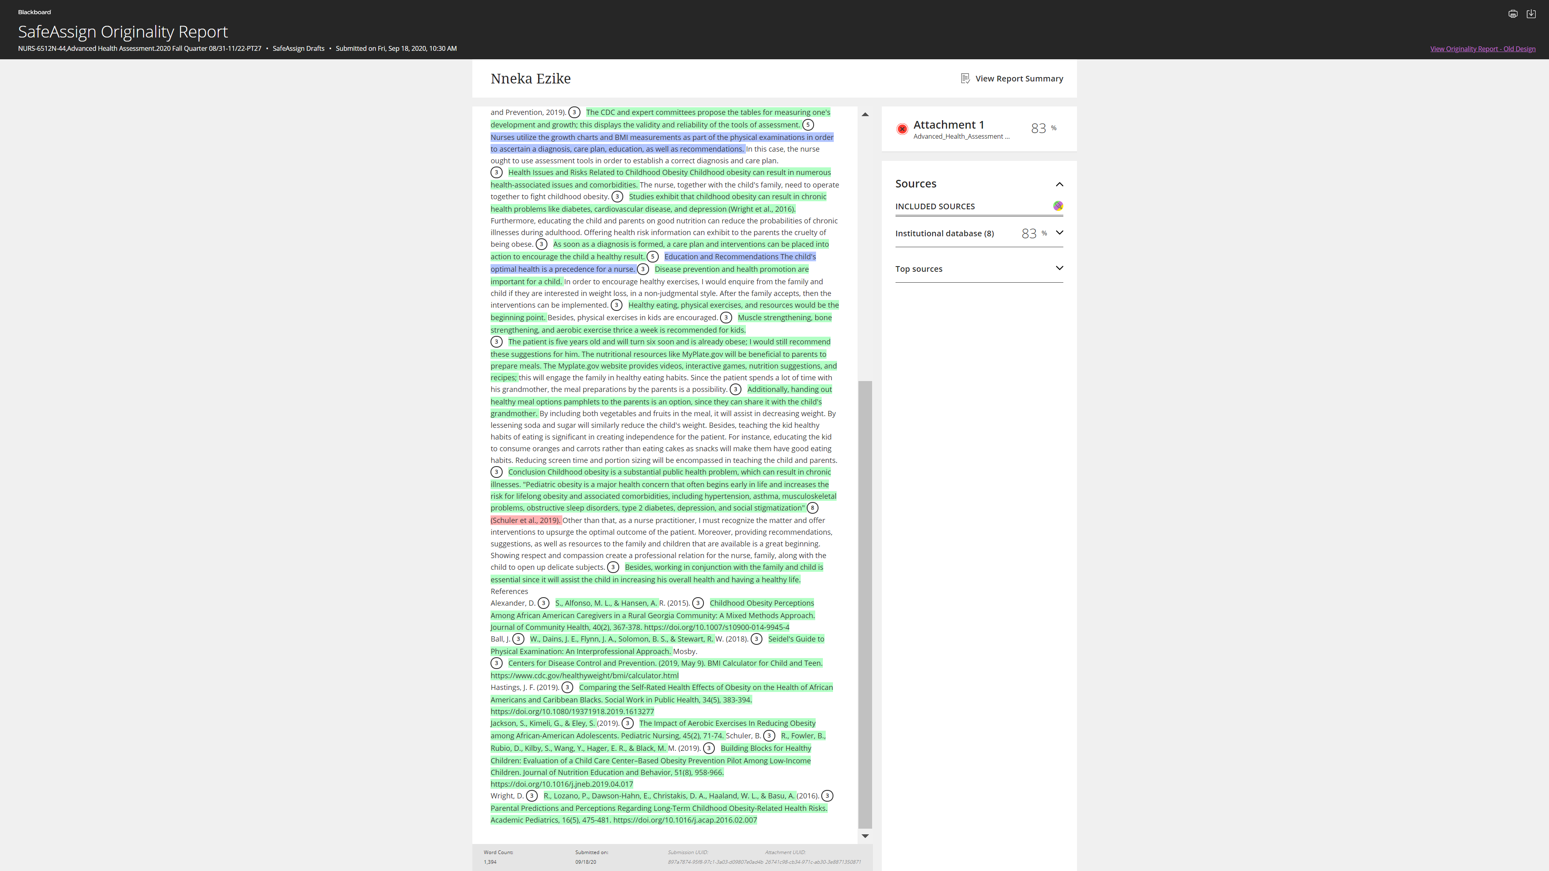The width and height of the screenshot is (1549, 871).
Task: Click source marker 3 before 'The Impact of Aerobic Exercises'
Action: (627, 723)
